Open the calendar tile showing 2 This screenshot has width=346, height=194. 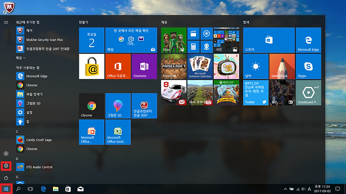pos(92,40)
